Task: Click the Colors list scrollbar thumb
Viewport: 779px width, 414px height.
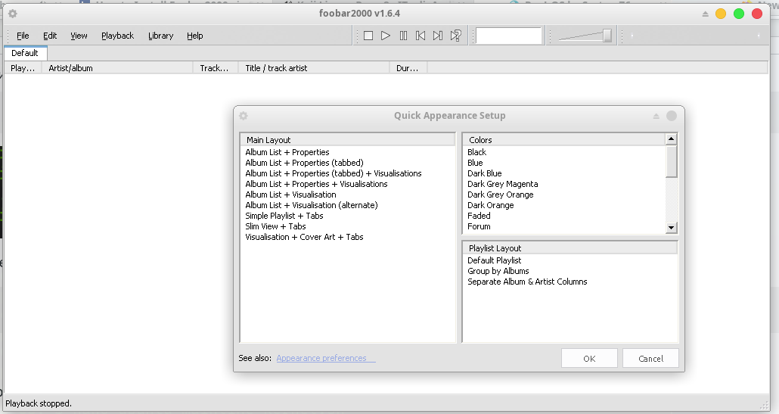Action: pyautogui.click(x=671, y=161)
